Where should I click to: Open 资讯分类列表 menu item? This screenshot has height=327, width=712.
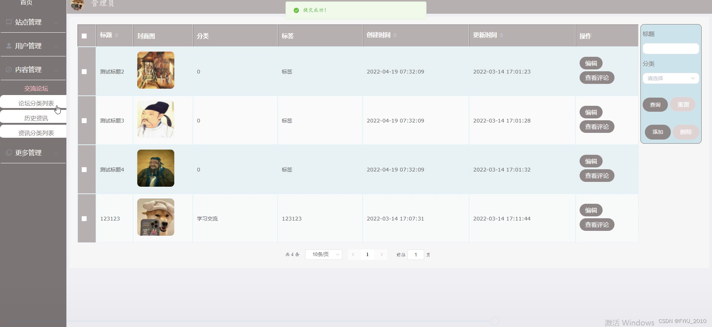tap(33, 132)
